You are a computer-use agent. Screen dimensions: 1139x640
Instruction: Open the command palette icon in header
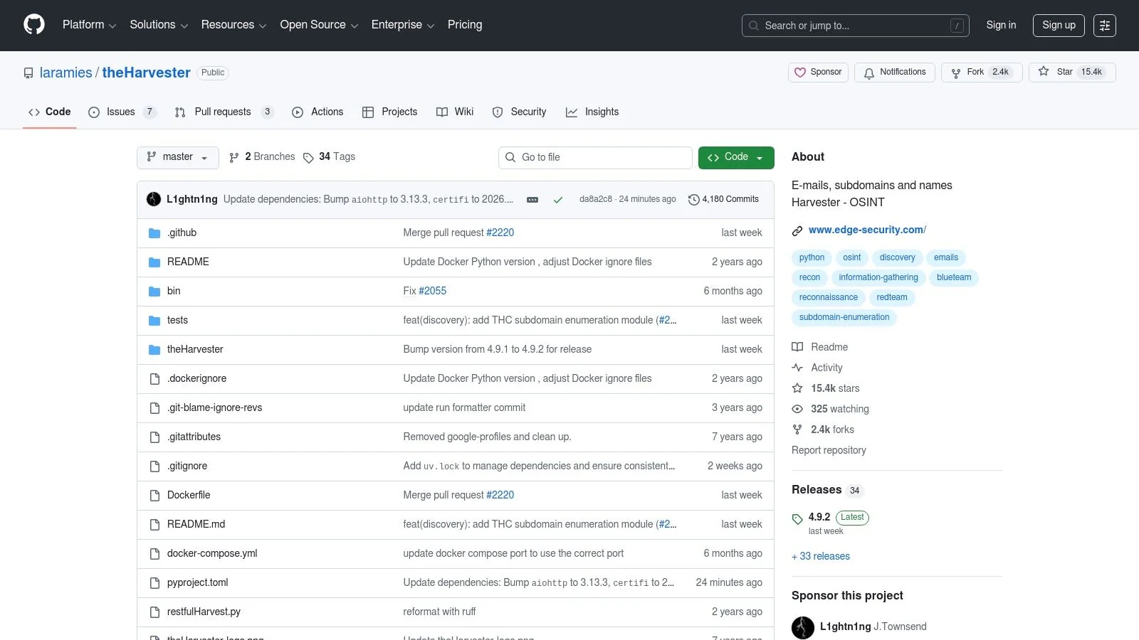(x=1105, y=26)
